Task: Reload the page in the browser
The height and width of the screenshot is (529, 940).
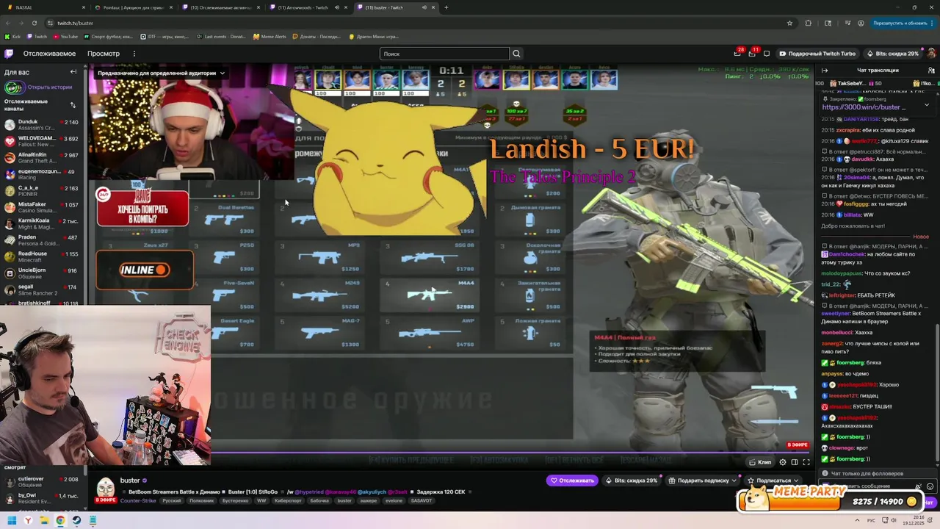Action: pos(34,23)
